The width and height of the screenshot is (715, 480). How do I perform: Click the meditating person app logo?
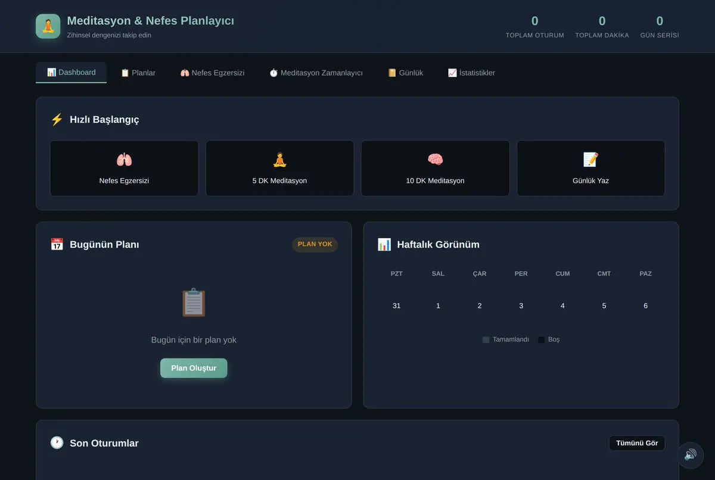[48, 26]
